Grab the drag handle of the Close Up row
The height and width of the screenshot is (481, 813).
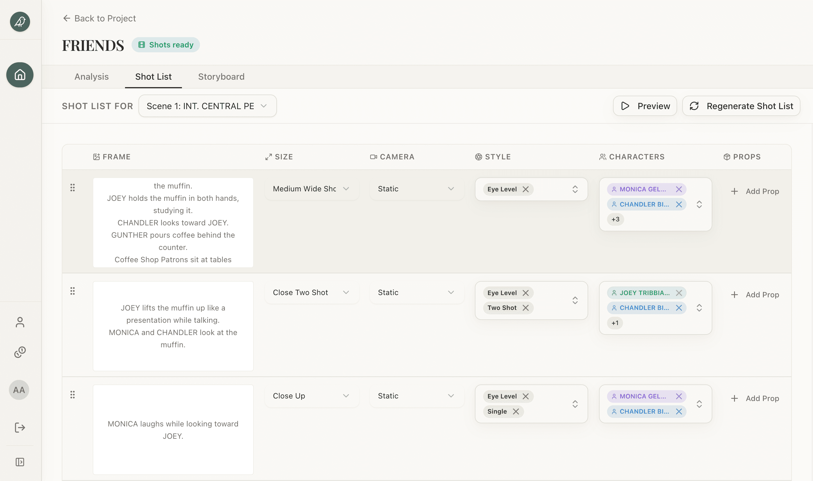tap(72, 395)
